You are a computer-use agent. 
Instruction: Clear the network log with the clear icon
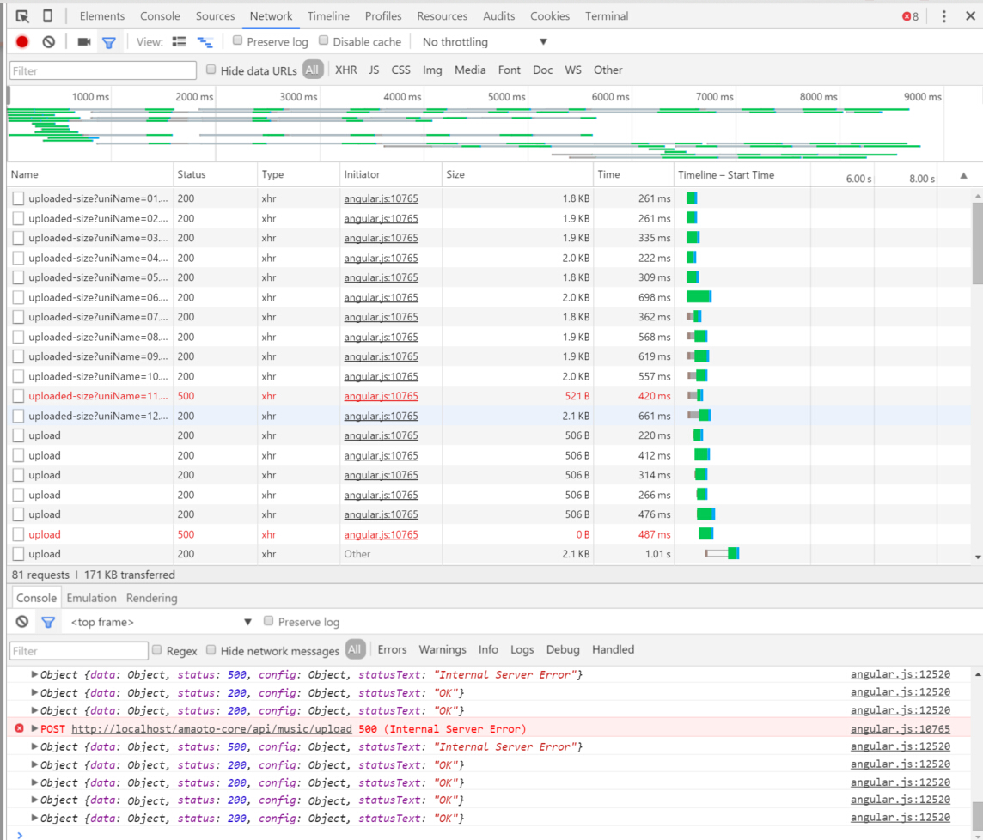pos(49,42)
